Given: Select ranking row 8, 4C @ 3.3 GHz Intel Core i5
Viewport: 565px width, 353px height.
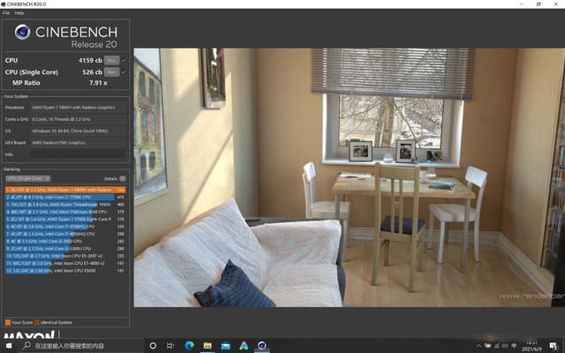Looking at the screenshot, I should tap(65, 241).
